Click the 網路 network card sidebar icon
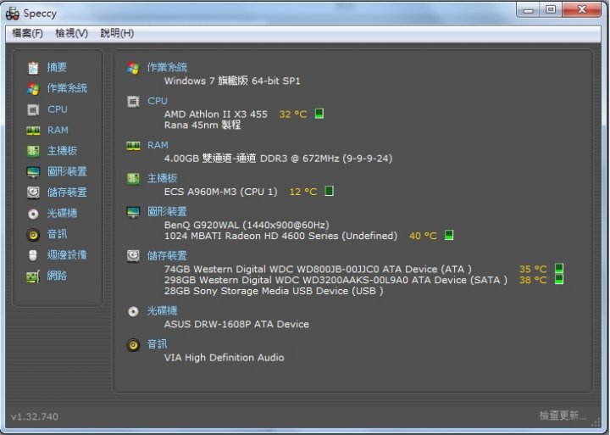This screenshot has width=610, height=435. [x=33, y=276]
